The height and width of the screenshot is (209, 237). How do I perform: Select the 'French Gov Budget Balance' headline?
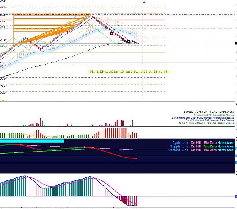(206, 123)
